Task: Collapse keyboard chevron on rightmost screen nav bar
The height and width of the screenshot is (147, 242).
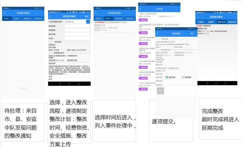Action: (x=199, y=83)
